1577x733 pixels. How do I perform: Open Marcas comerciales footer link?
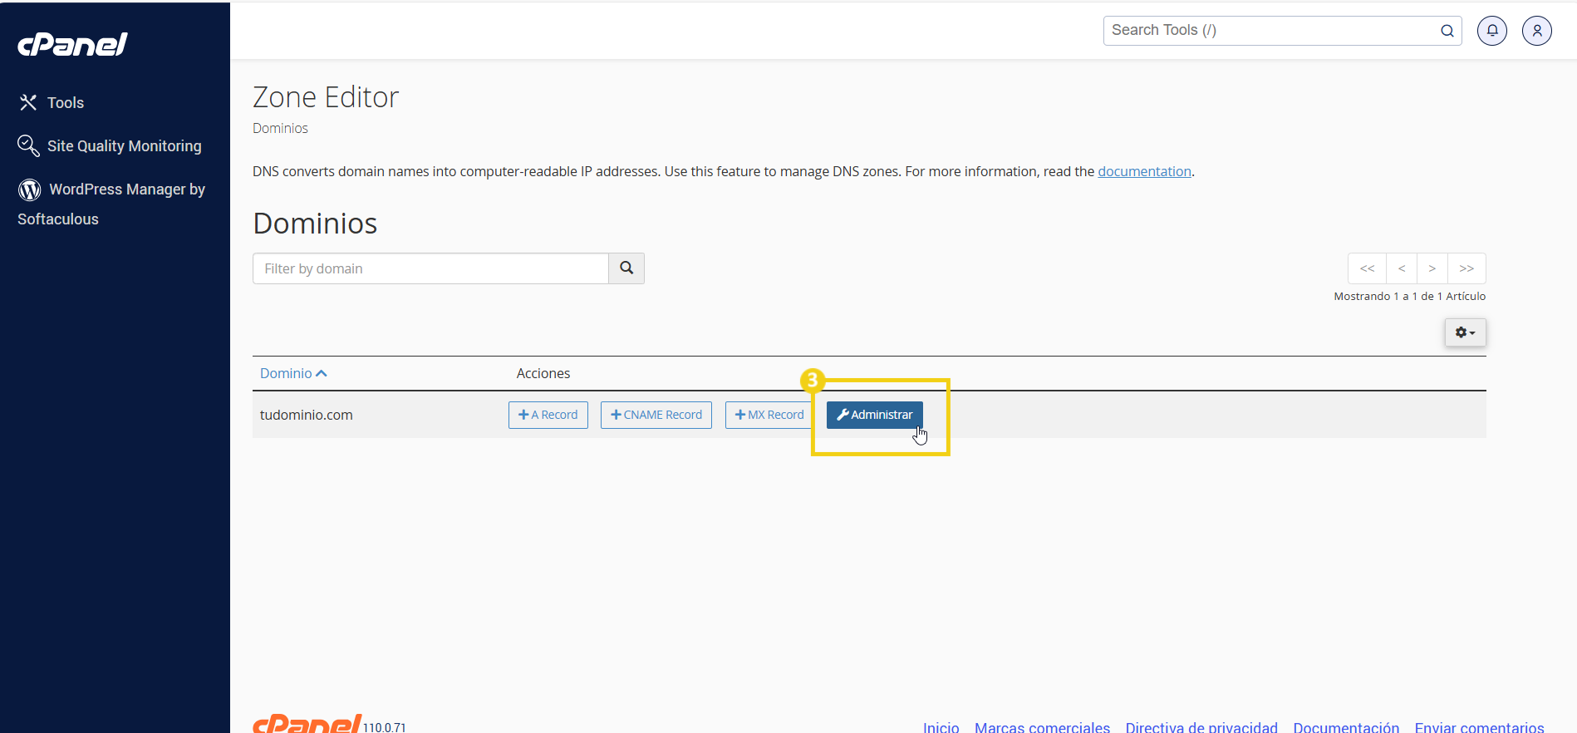(x=1042, y=727)
